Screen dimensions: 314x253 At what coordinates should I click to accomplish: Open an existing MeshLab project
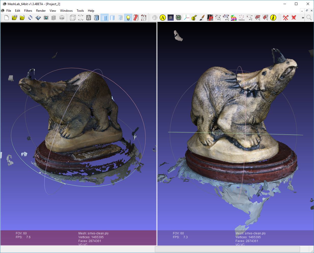14,18
